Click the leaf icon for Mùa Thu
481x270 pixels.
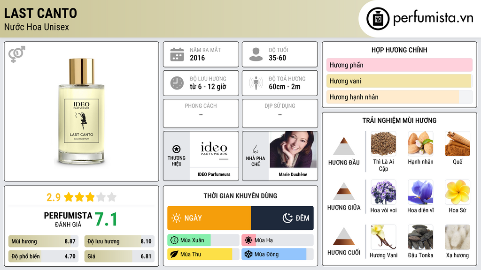click(x=174, y=255)
